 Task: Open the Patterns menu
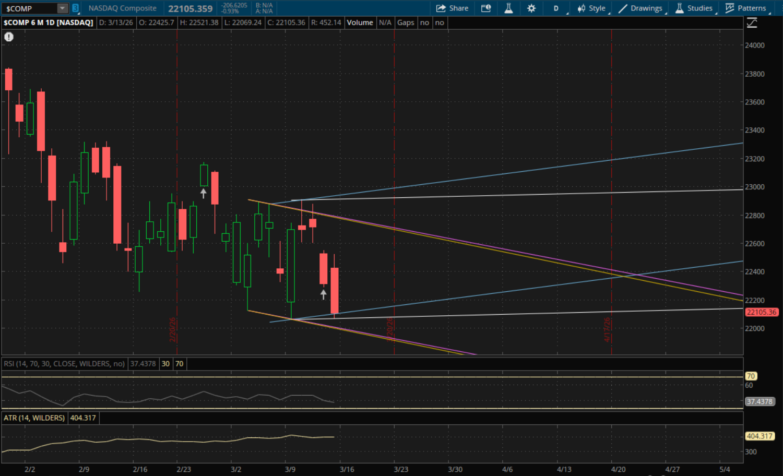tap(746, 8)
